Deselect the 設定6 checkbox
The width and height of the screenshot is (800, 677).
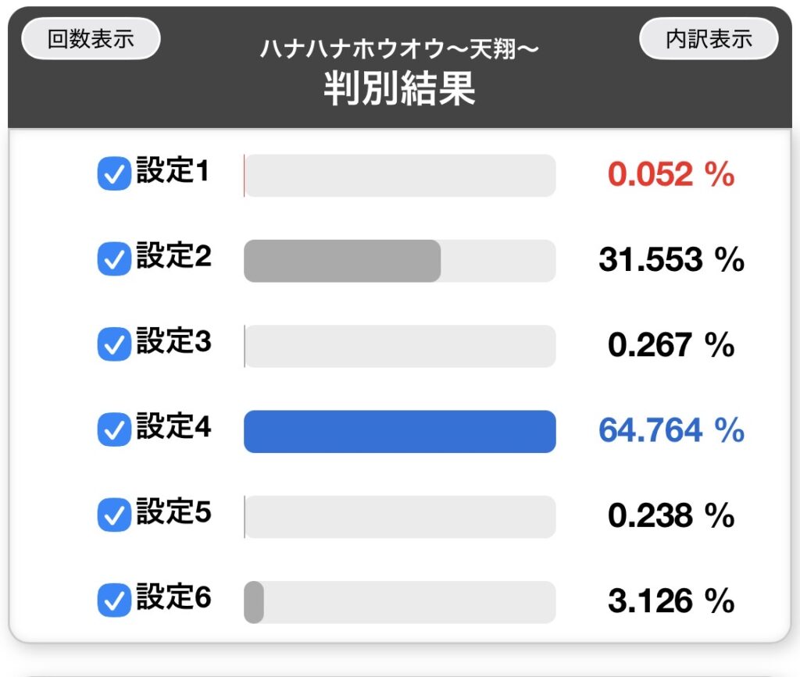(113, 600)
